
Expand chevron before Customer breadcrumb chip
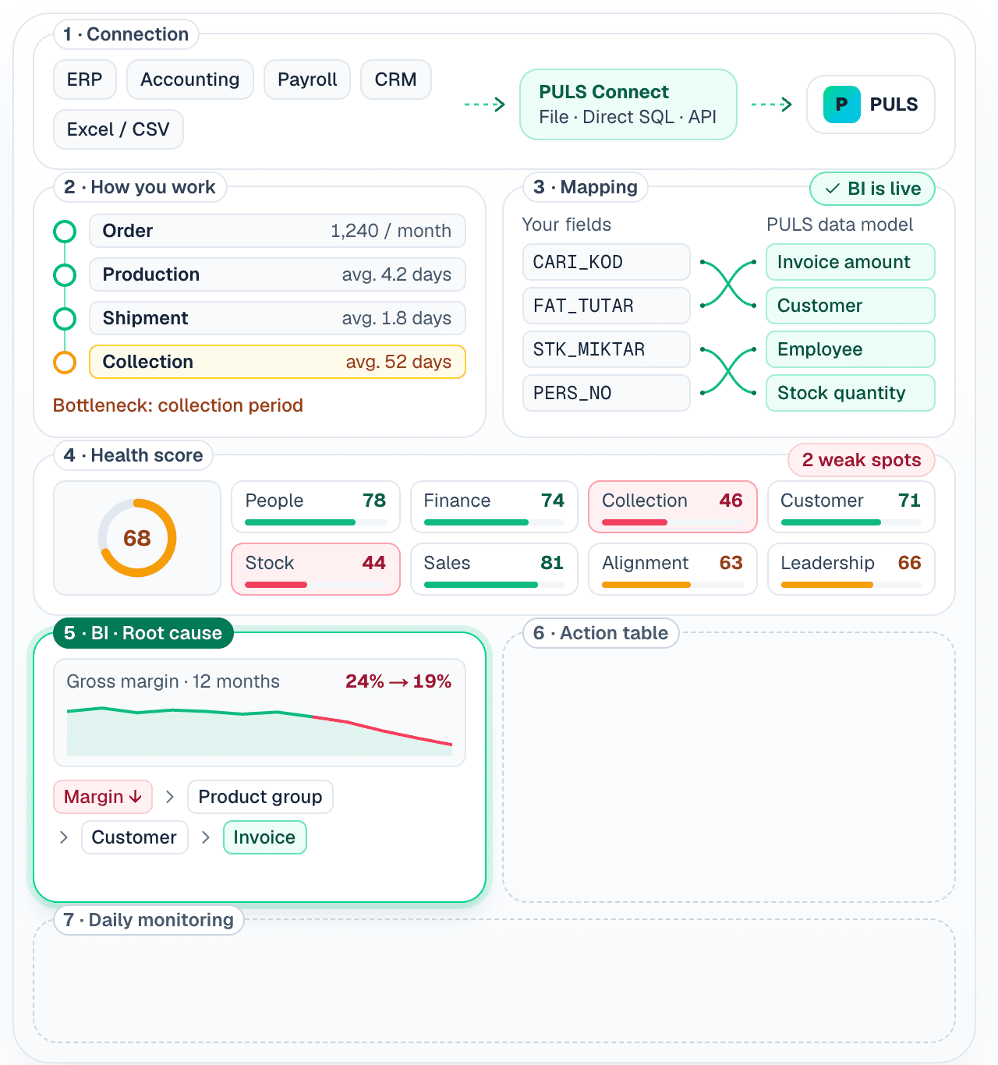[64, 837]
